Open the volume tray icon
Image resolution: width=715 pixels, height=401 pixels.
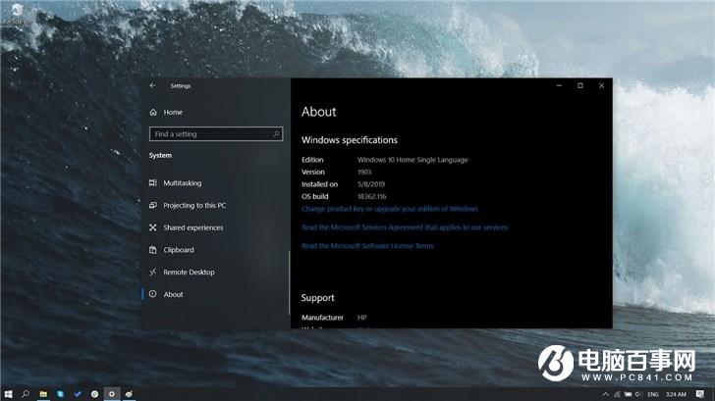click(638, 394)
